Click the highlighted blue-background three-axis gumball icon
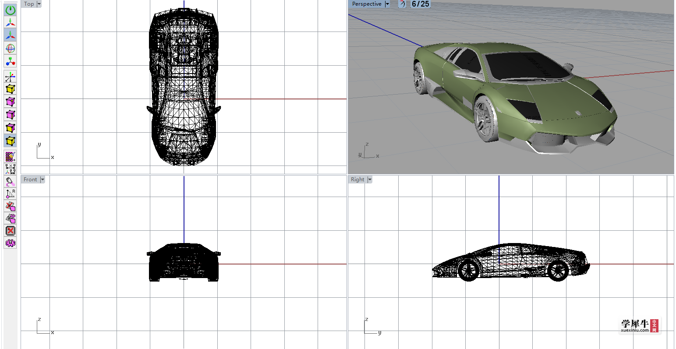This screenshot has width=676, height=349. coord(11,35)
